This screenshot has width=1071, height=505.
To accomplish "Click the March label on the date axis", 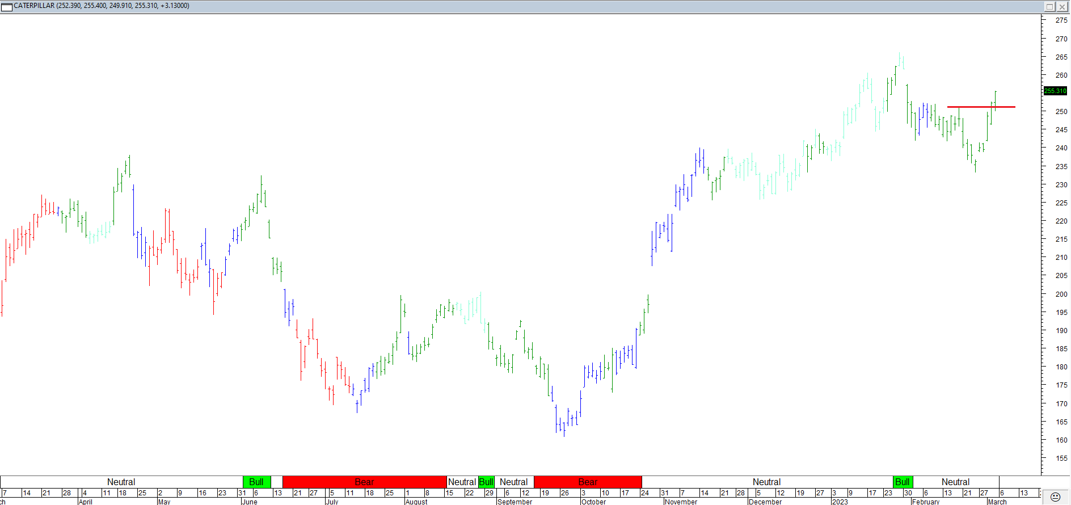I will point(997,502).
